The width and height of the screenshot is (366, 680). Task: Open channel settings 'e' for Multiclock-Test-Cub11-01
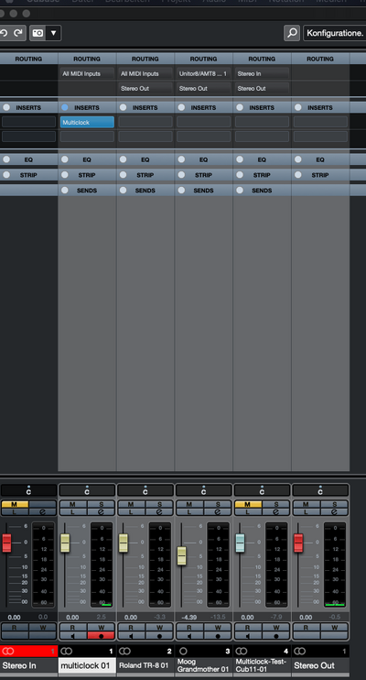(276, 512)
